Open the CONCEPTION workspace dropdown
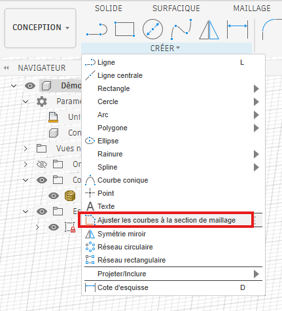This screenshot has height=311, width=282. coord(41,28)
